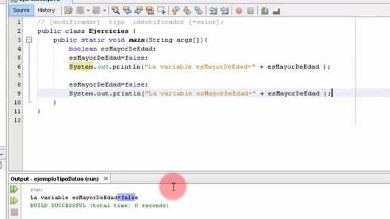This screenshot has height=219, width=390.
Task: Open the Forward history dropdown arrow
Action: (x=104, y=11)
